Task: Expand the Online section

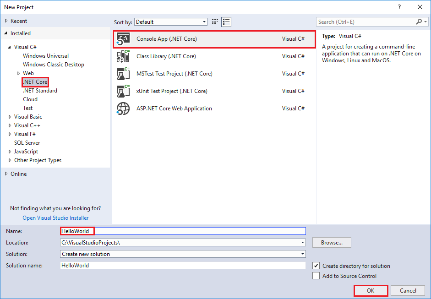Action: pos(6,174)
